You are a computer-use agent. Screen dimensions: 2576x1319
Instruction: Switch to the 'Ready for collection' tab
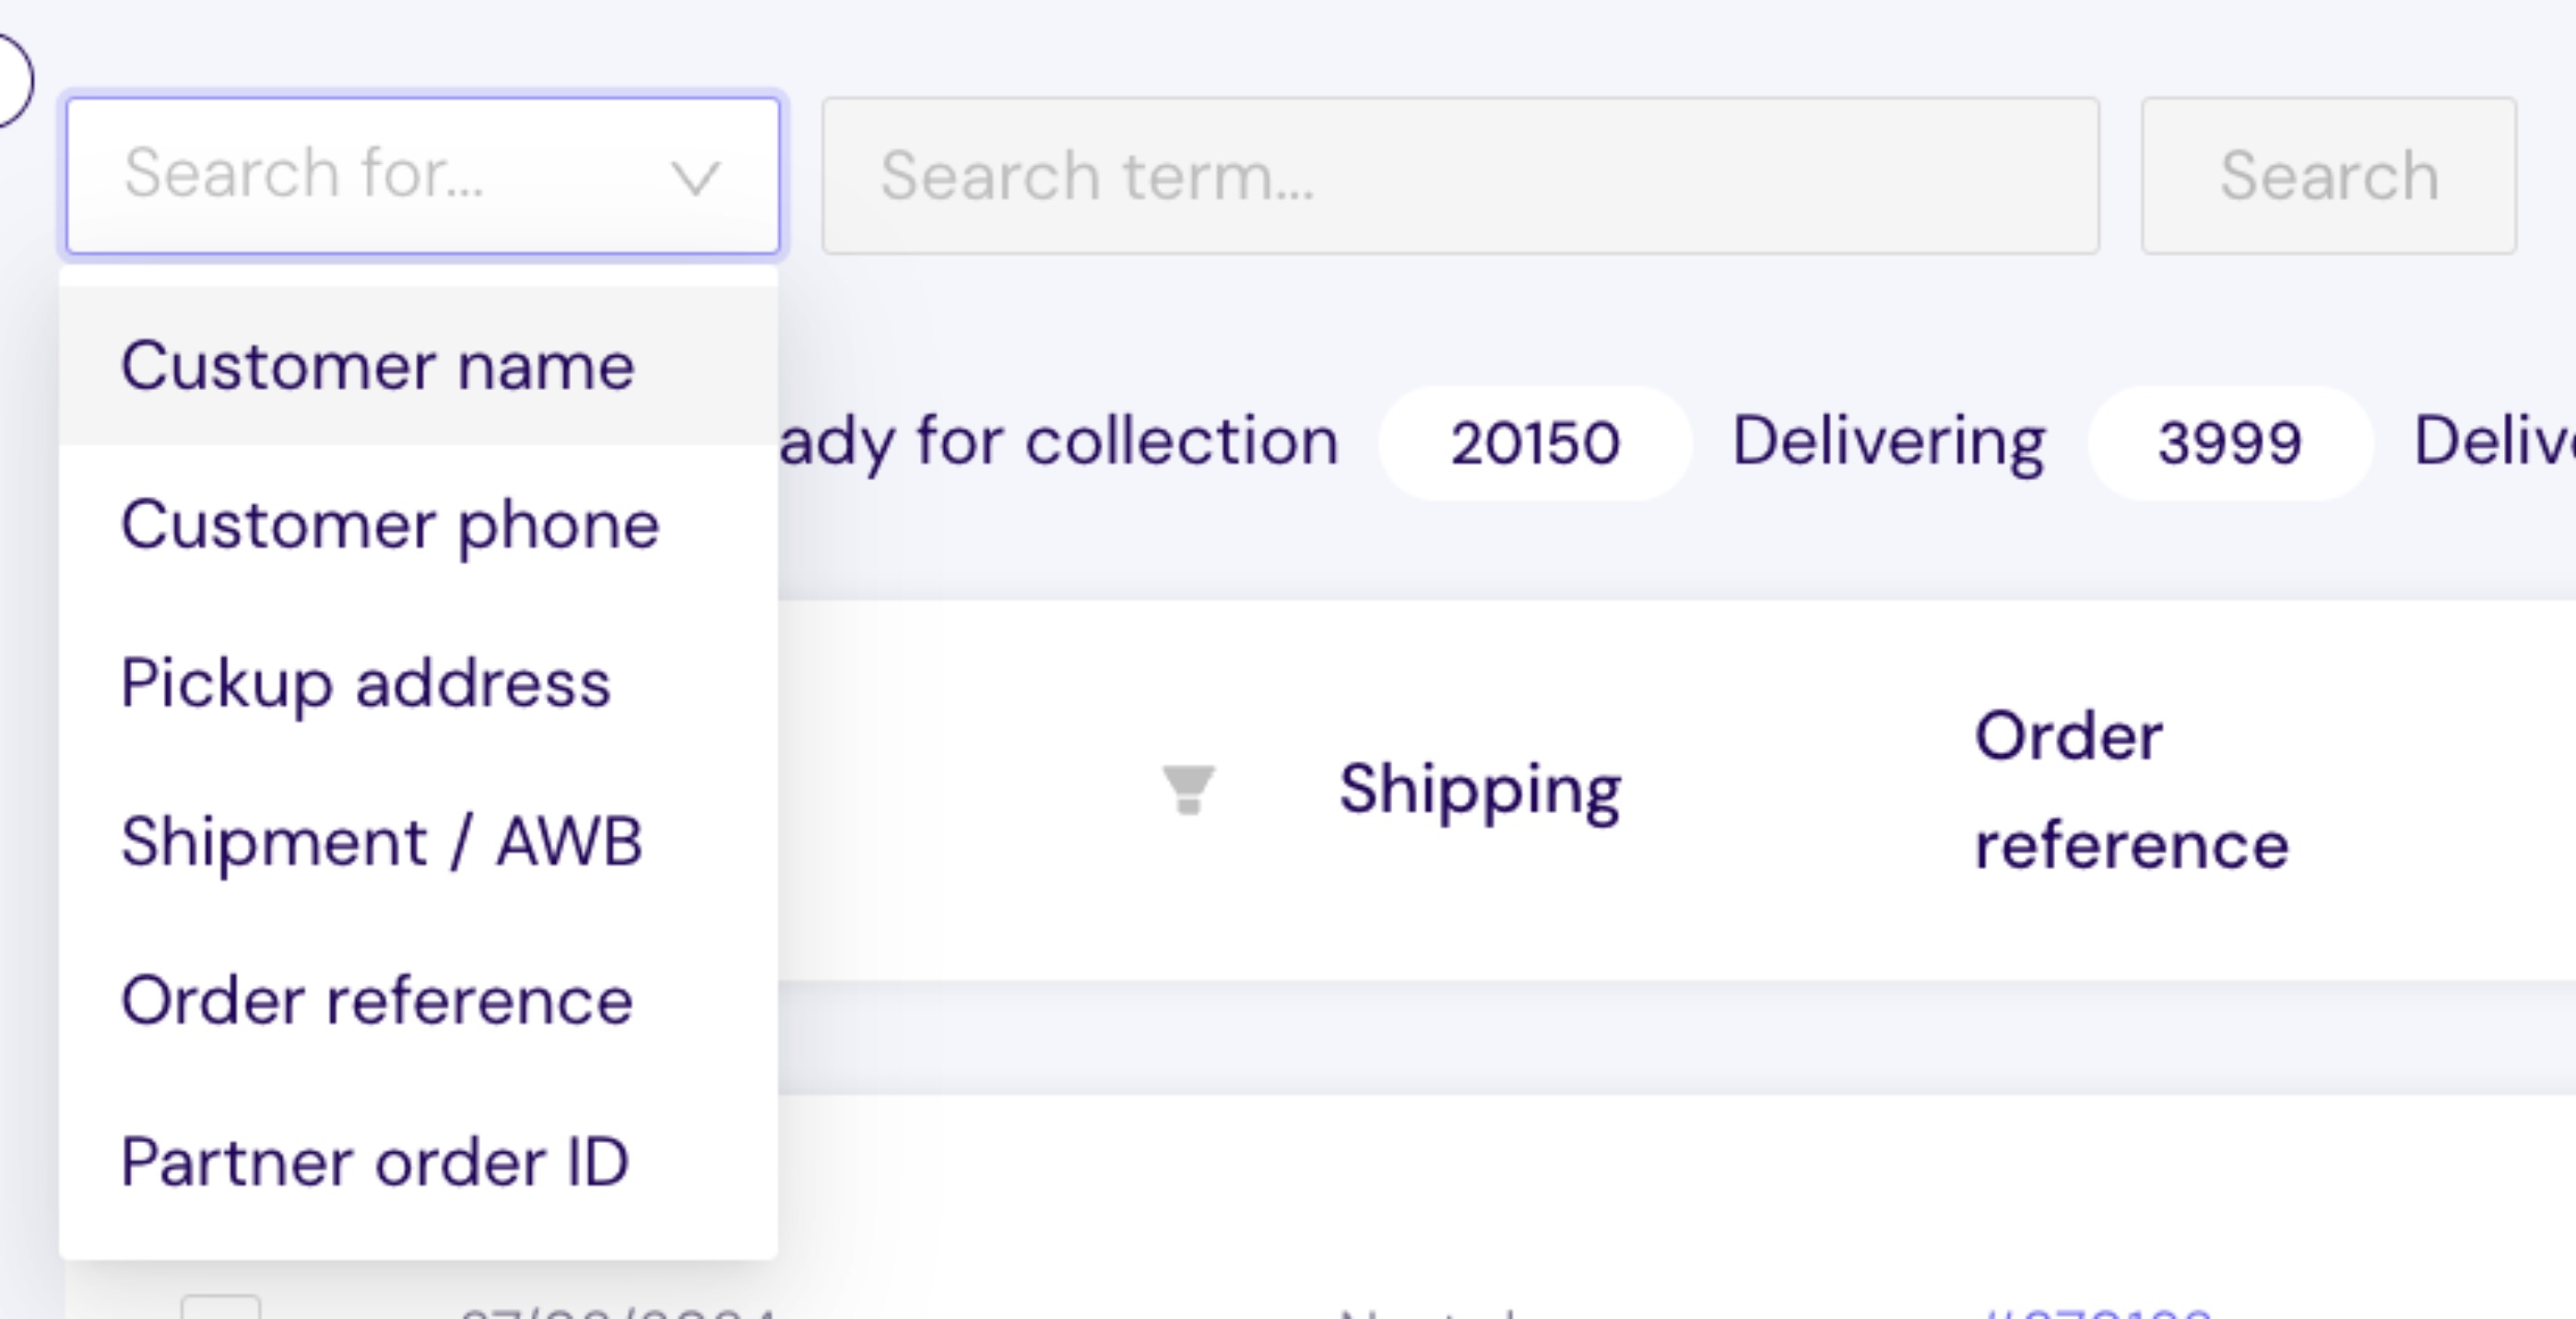pos(1058,442)
